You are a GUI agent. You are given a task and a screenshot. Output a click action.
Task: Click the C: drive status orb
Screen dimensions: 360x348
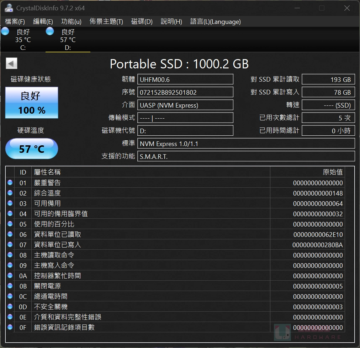5,31
